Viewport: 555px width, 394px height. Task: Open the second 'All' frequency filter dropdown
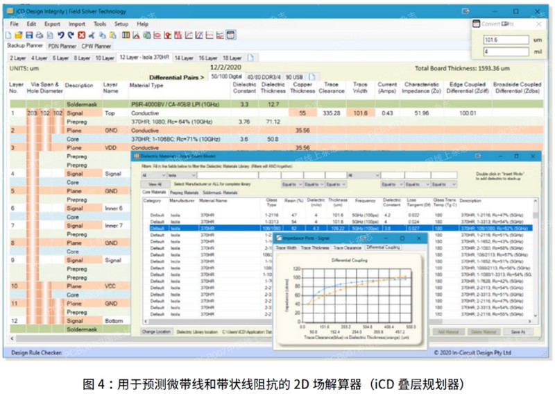pos(364,175)
